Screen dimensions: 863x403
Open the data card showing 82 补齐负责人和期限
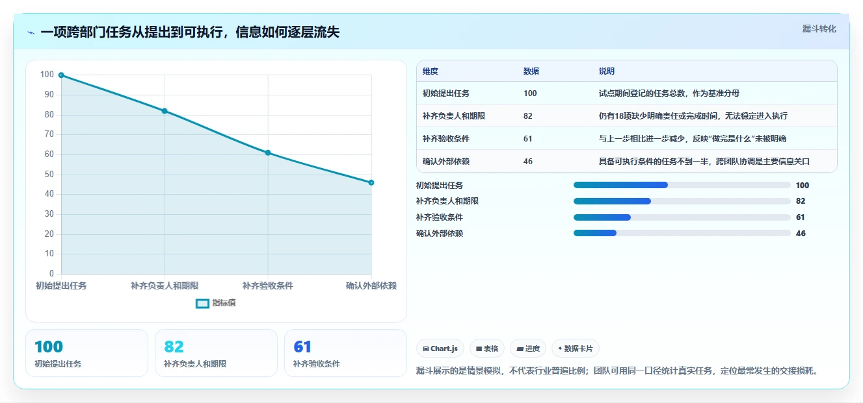(216, 353)
